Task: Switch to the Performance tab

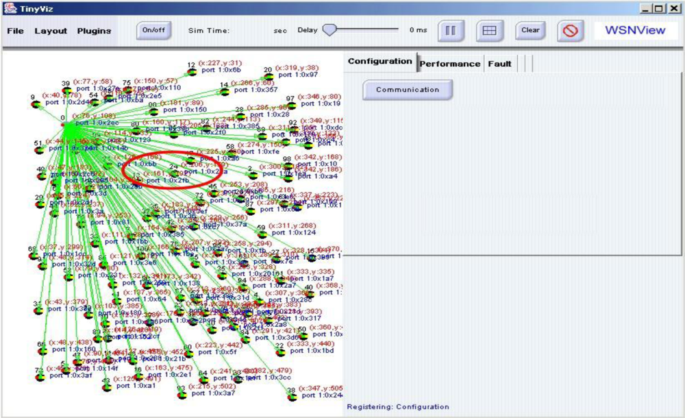Action: coord(450,64)
